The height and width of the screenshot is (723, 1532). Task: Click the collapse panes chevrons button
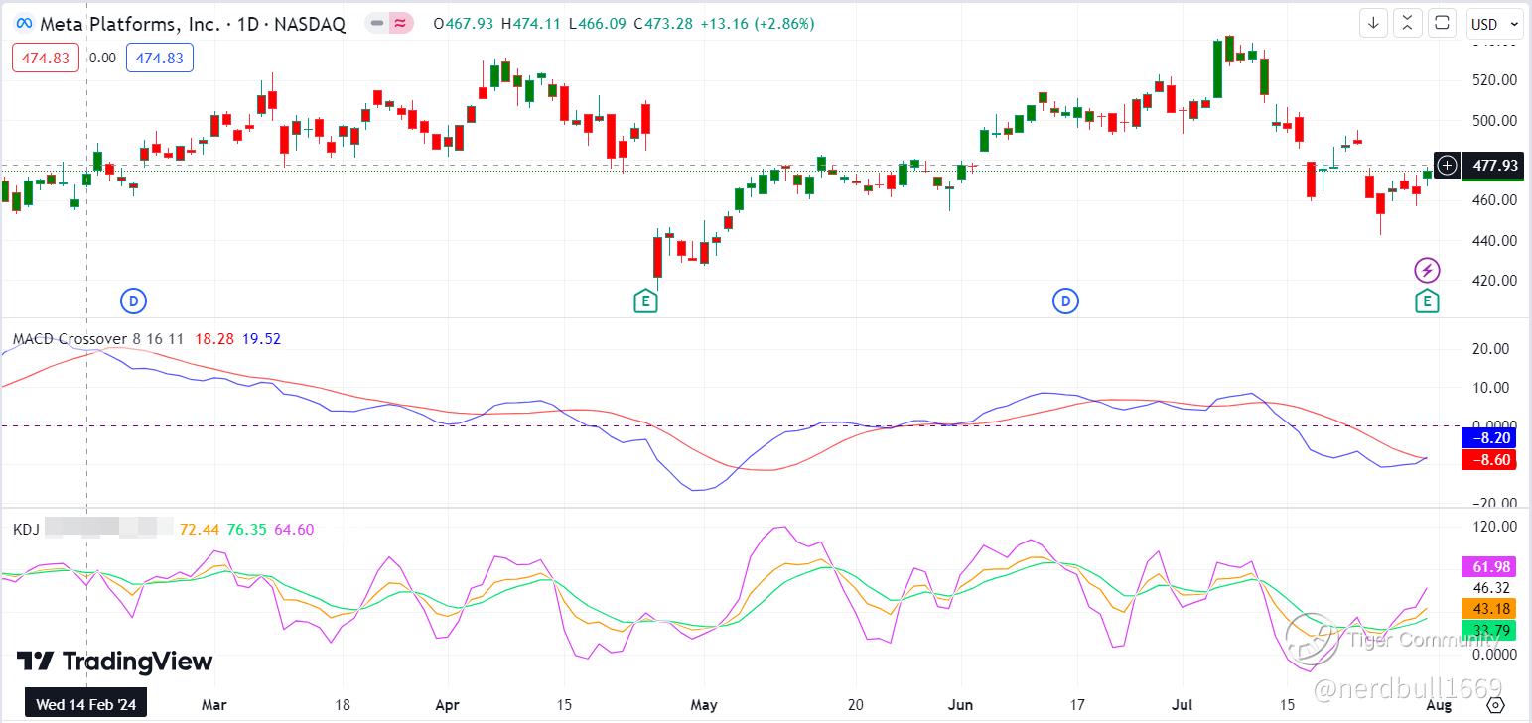click(1408, 23)
